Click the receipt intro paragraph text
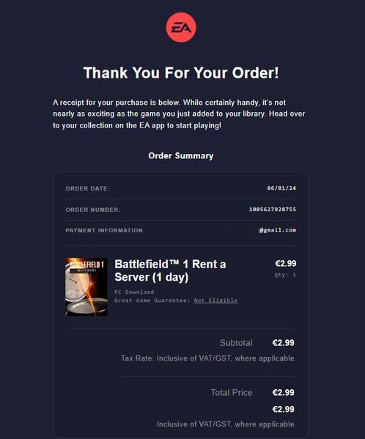This screenshot has height=439, width=365. click(x=179, y=114)
